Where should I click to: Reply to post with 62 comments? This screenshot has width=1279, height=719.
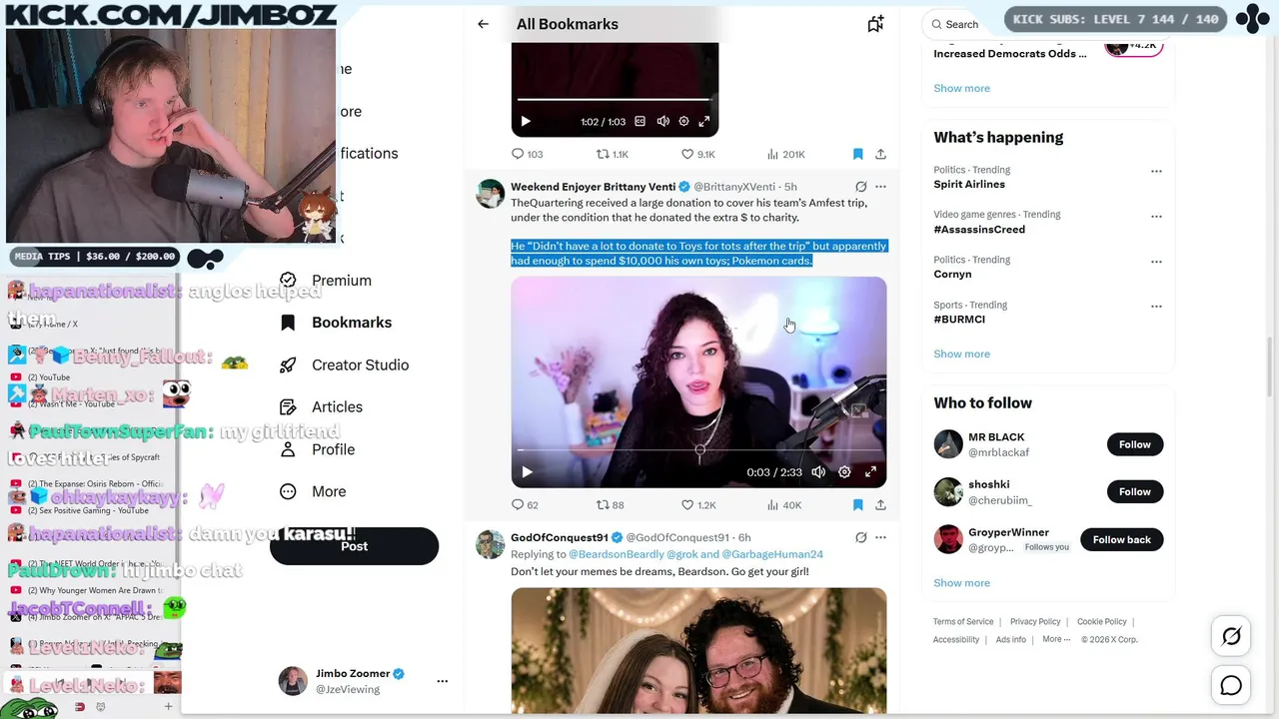click(525, 505)
